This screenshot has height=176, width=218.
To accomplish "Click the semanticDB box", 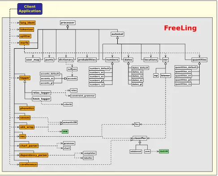I will click(x=70, y=122).
